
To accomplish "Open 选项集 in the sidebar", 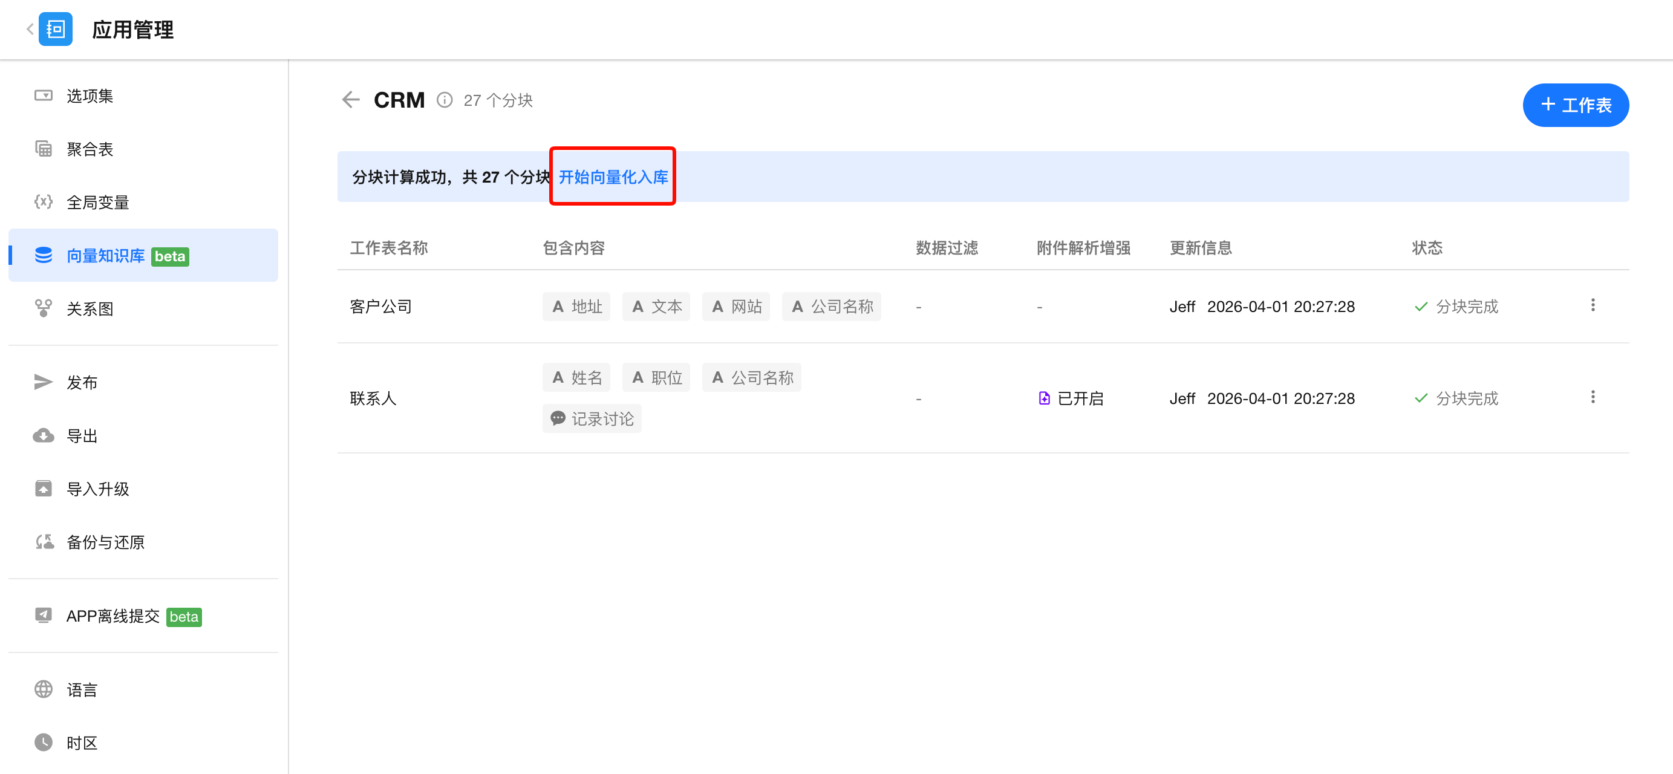I will 90,96.
